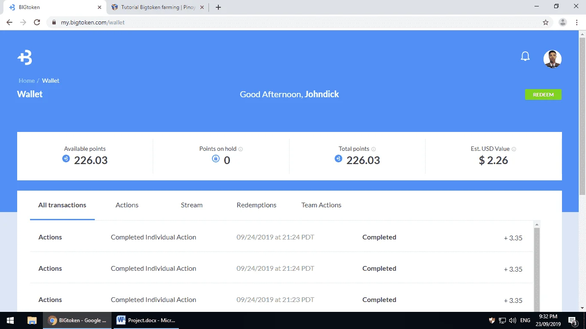Click the Points on hold lock icon

[x=216, y=159]
